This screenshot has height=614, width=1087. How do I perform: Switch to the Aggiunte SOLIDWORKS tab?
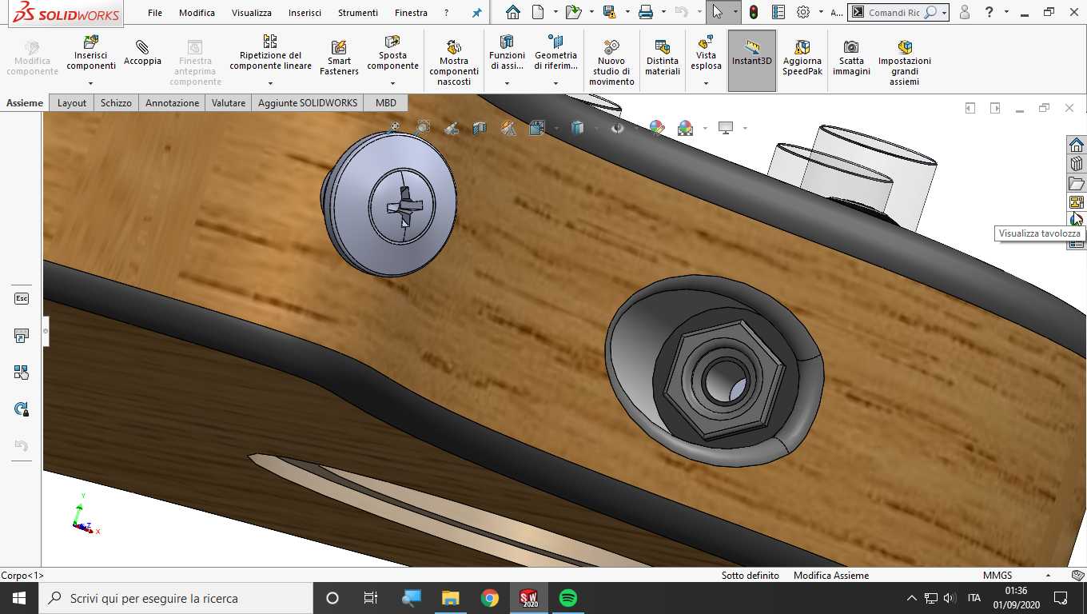(308, 102)
